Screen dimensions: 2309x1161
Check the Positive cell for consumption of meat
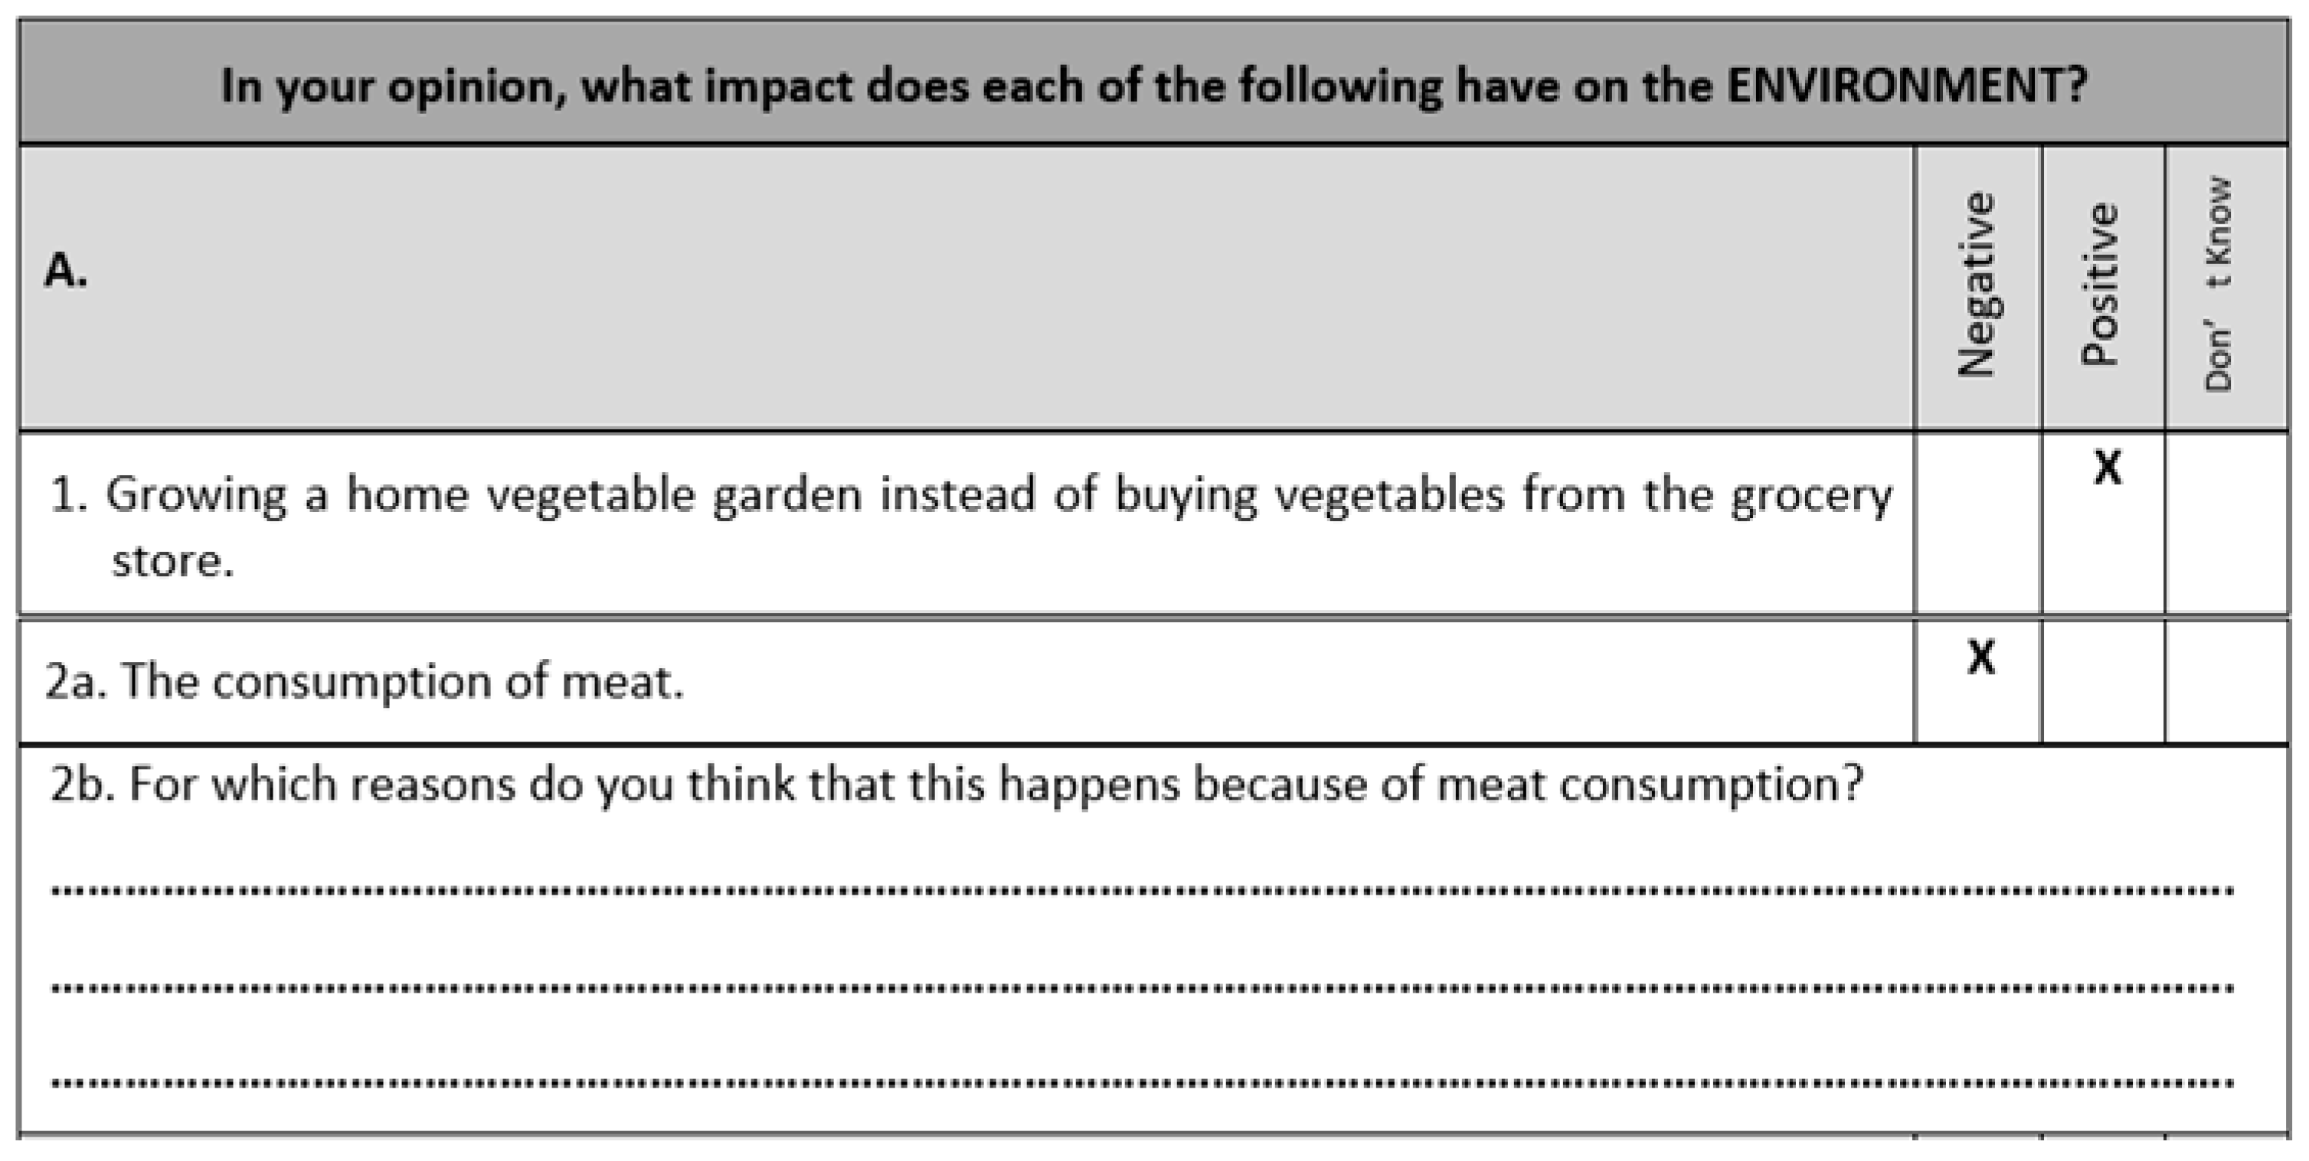2103,682
